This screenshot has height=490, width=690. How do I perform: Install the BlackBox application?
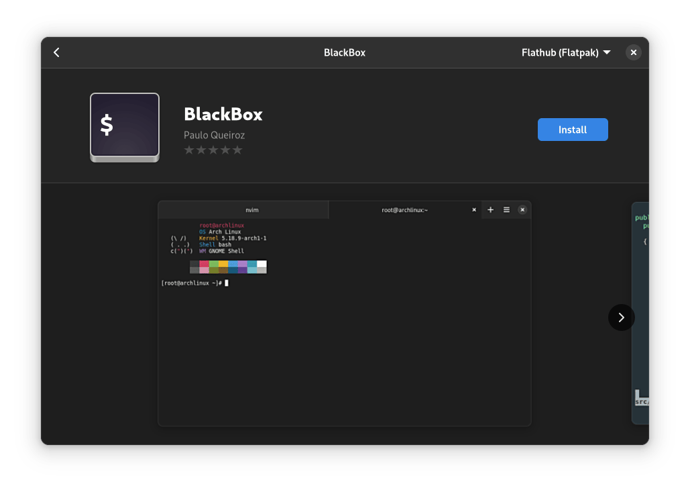pyautogui.click(x=573, y=130)
